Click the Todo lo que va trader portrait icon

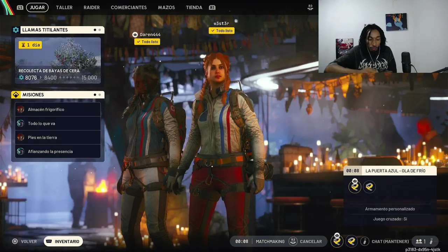pyautogui.click(x=21, y=124)
